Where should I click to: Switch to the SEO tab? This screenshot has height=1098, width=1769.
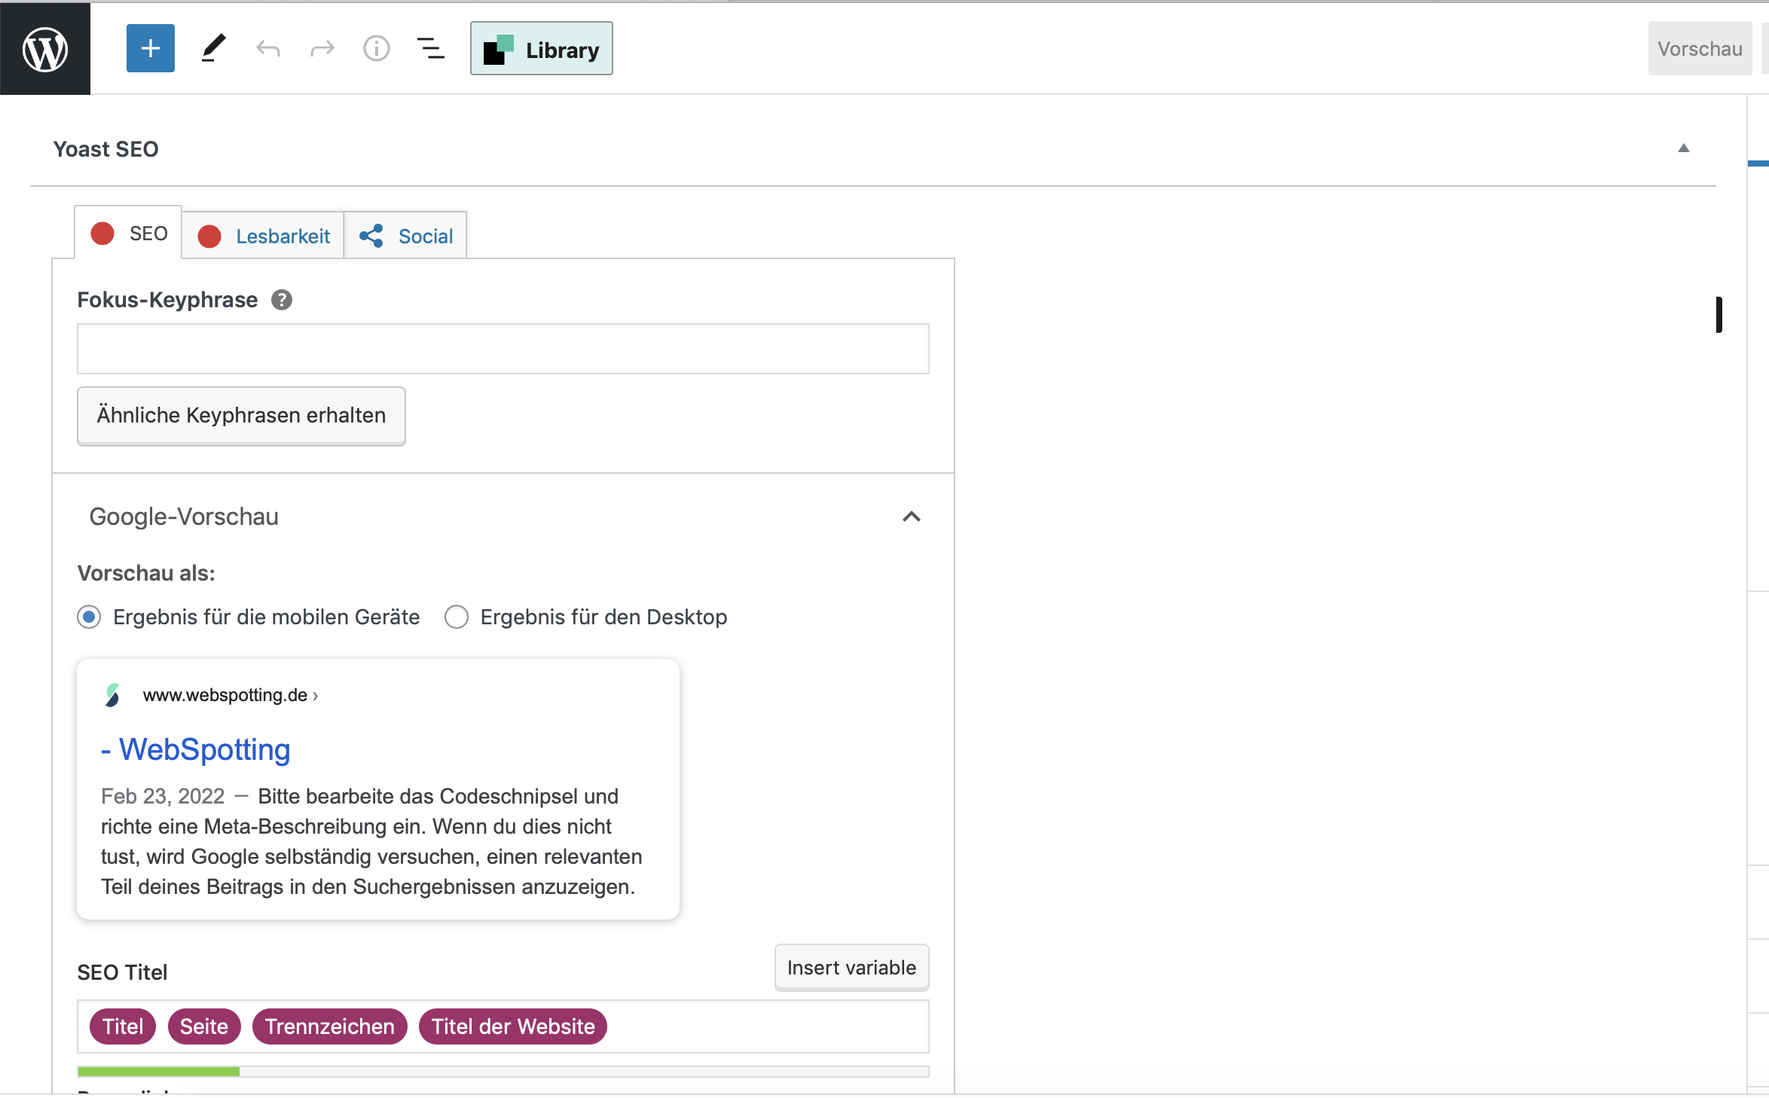[x=128, y=233]
